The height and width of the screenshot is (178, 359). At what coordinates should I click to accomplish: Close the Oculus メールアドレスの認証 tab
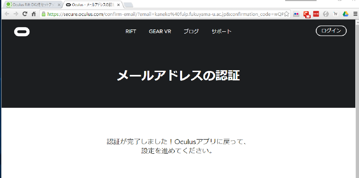[118, 5]
